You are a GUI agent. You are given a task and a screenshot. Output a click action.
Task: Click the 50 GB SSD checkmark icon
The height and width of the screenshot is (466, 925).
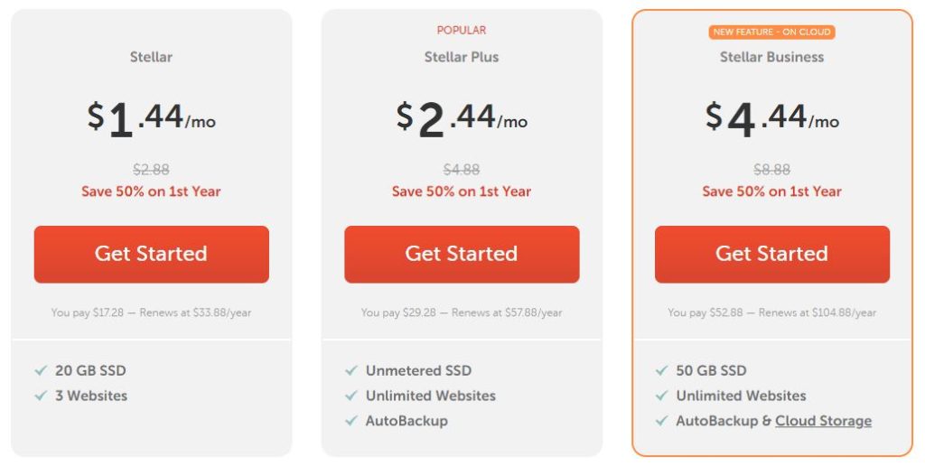[x=661, y=370]
